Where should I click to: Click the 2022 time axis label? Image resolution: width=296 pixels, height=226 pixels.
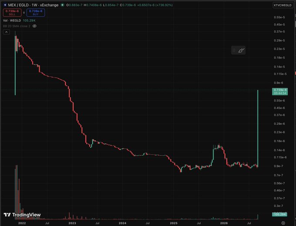coord(22,223)
